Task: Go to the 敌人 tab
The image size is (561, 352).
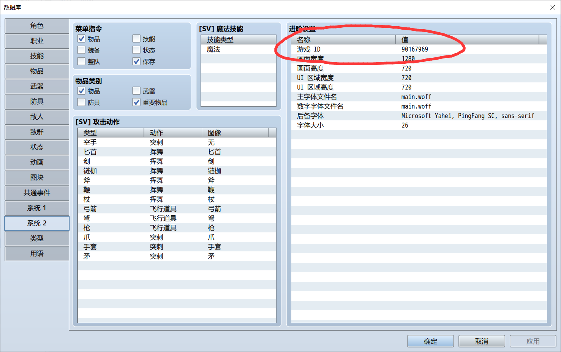Action: [37, 117]
